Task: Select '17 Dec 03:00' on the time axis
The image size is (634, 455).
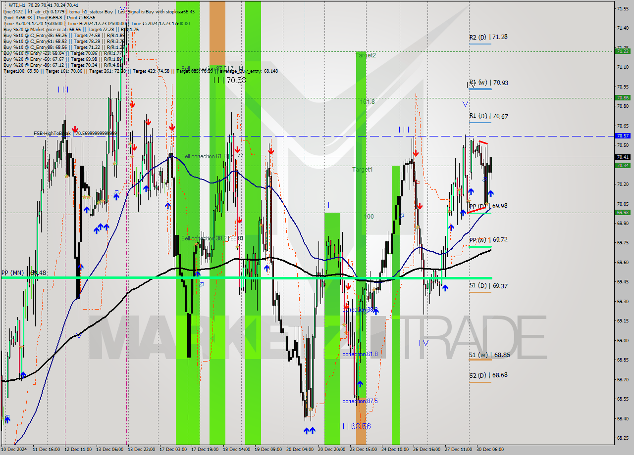Action: coord(174,450)
